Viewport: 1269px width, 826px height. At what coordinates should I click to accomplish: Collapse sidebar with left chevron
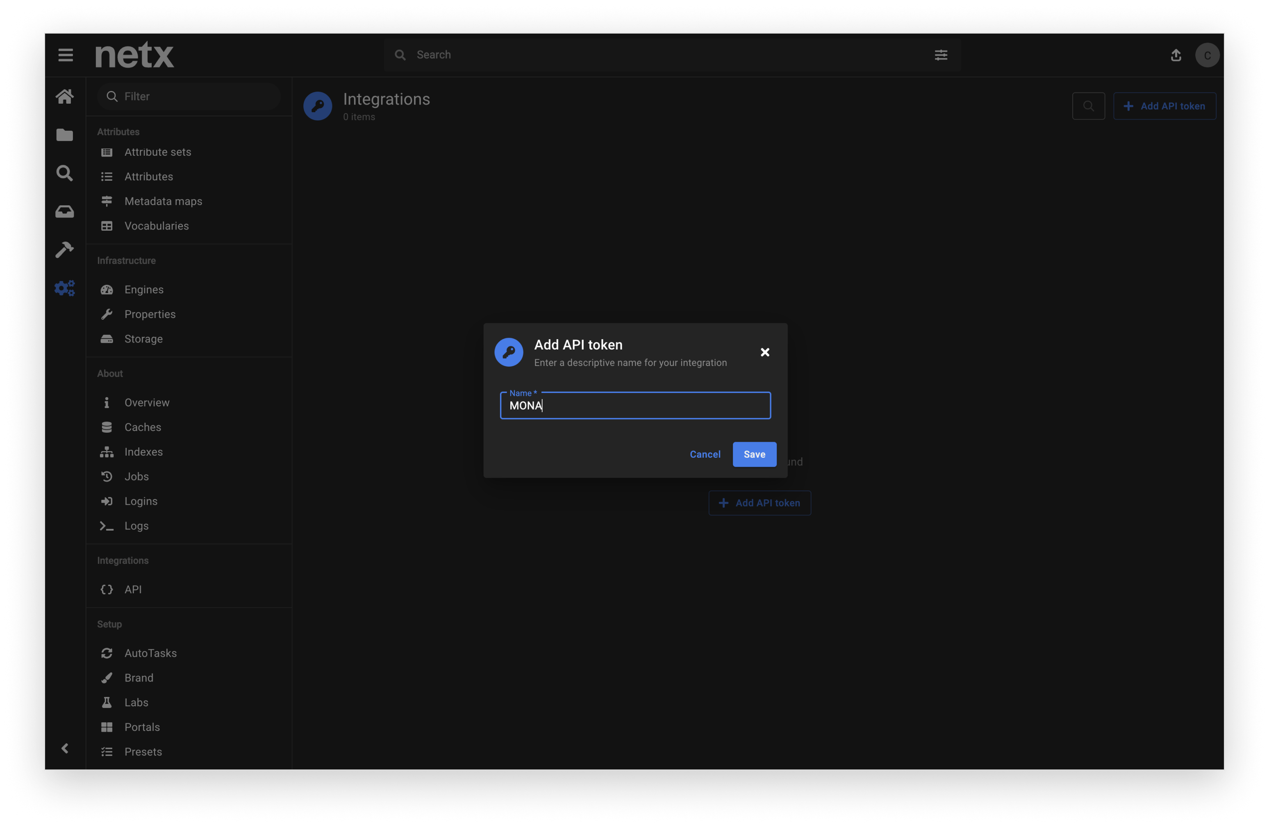coord(65,748)
